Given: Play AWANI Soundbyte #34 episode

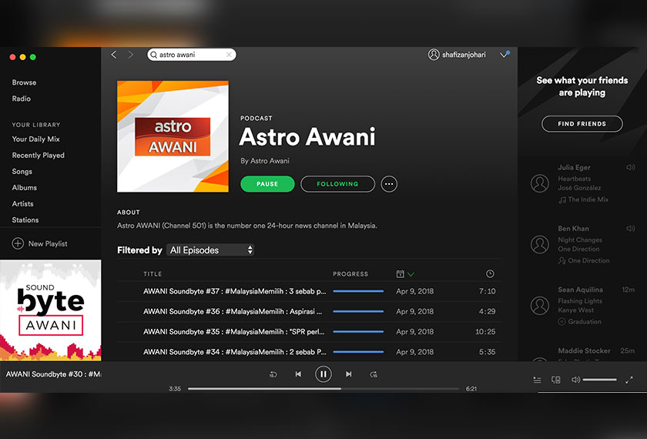Looking at the screenshot, I should tap(235, 352).
